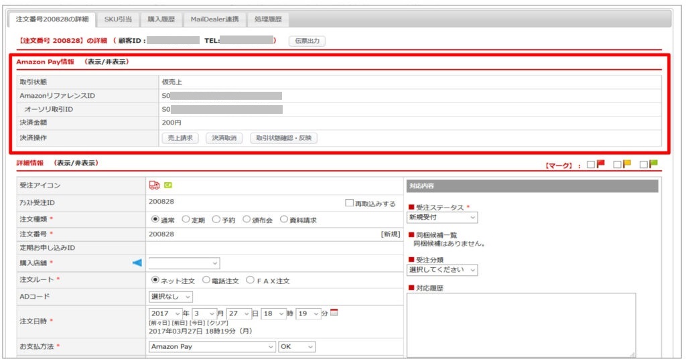Viewport: 686px width, 363px height.
Task: Click the 取引状態確認・反映 button
Action: 283,138
